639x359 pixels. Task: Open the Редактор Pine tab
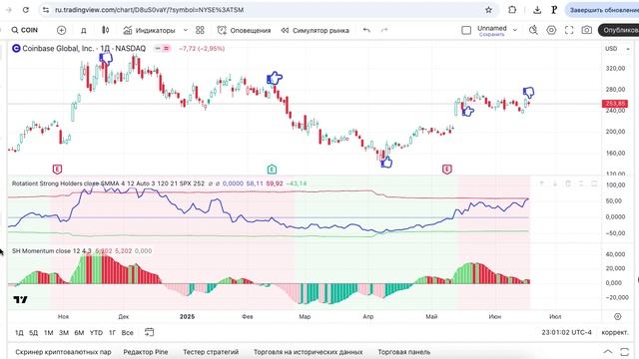pos(146,352)
